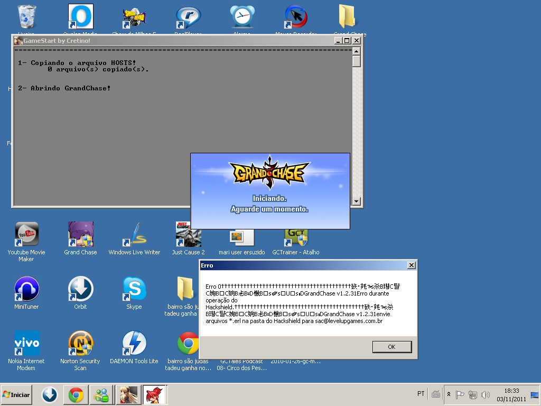The width and height of the screenshot is (541, 406).
Task: Open the Orbit downloader desktop icon
Action: (x=80, y=289)
